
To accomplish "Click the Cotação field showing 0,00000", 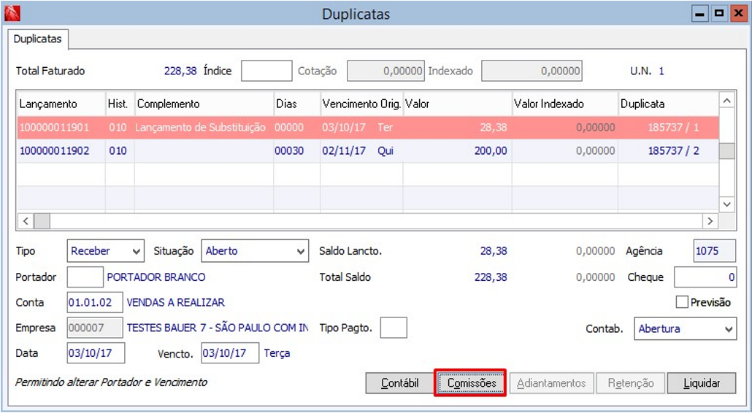I will (385, 71).
